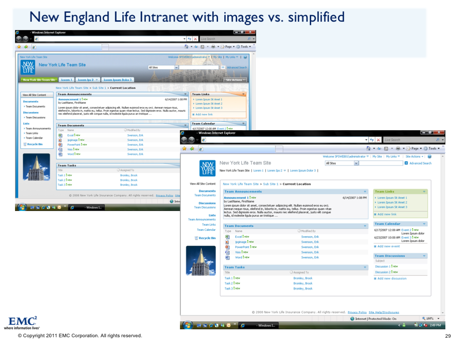Click the Print icon in back window toolbar
452x339 pixels.
point(213,46)
